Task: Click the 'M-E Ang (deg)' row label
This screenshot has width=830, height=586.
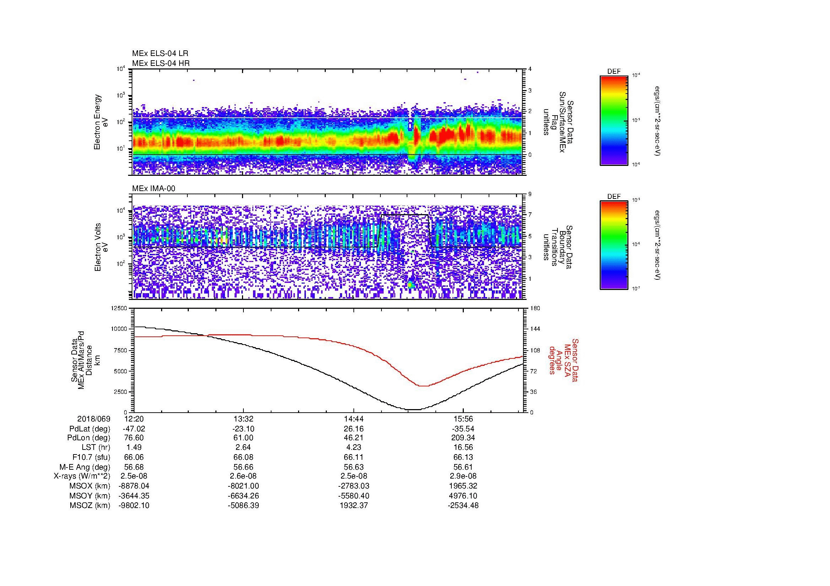Action: click(85, 467)
